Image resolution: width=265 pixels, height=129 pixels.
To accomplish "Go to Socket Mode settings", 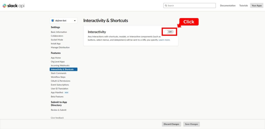I will tap(57, 40).
